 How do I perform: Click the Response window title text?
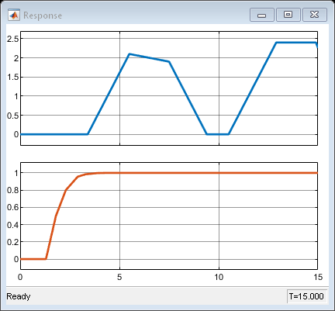point(43,16)
